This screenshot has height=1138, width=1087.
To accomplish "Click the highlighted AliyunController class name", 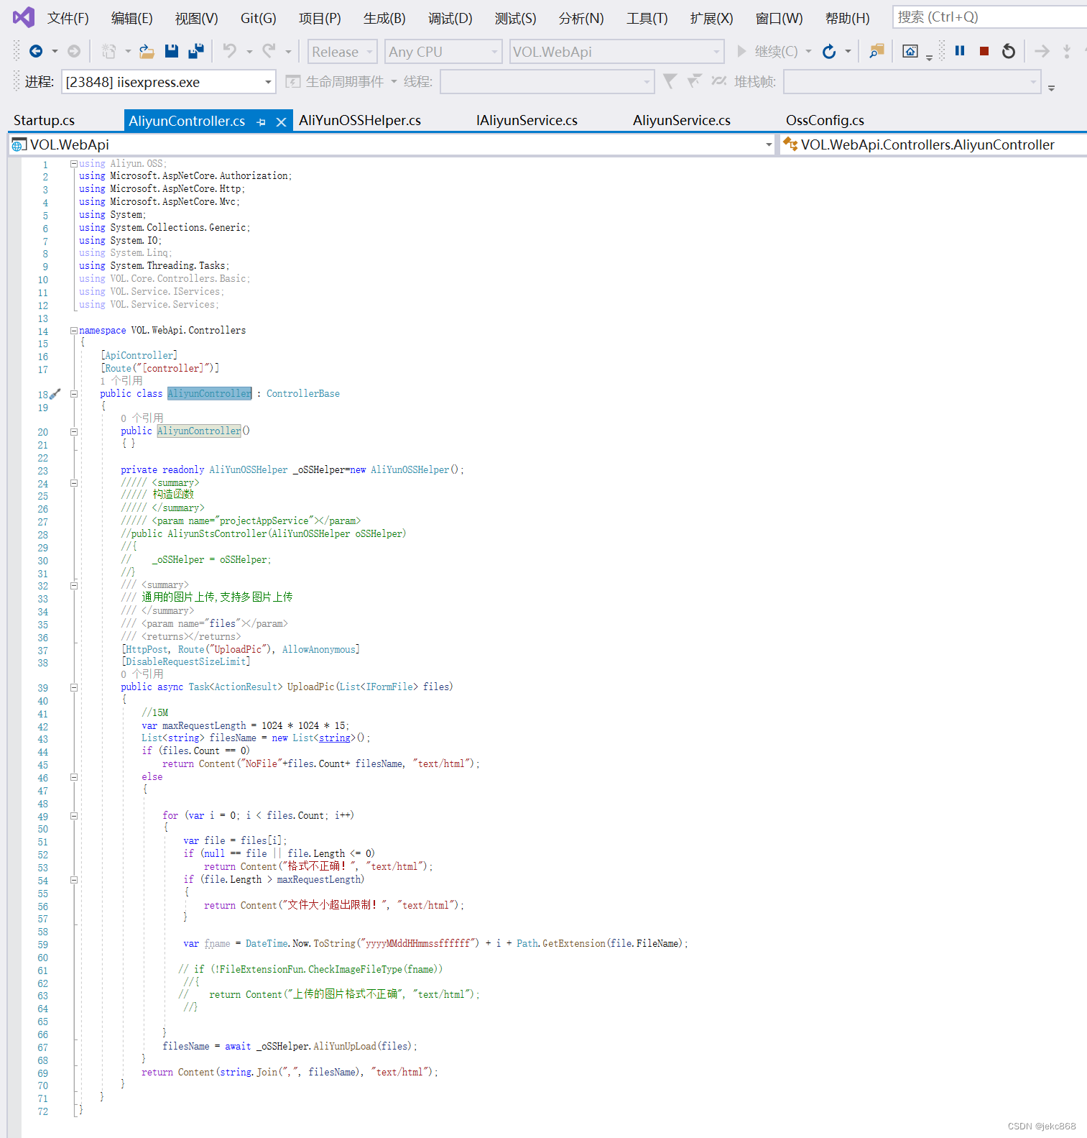I will point(210,393).
